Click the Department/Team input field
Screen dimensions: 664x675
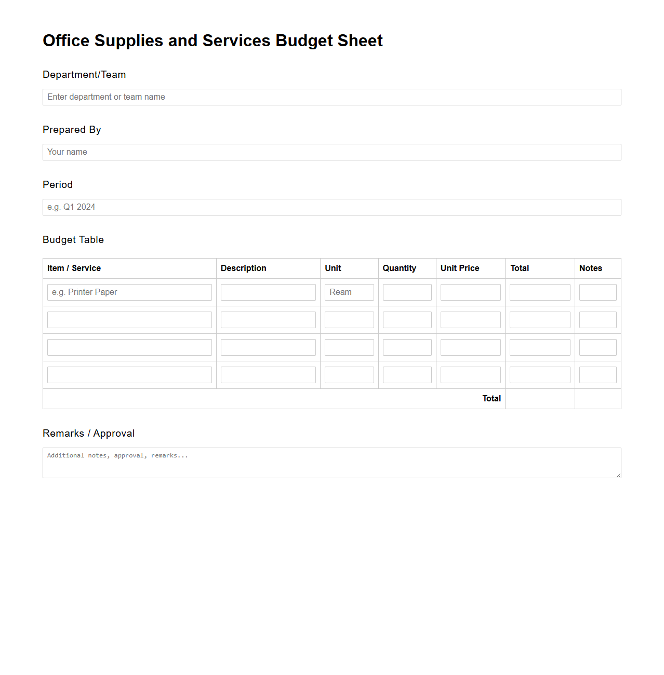pyautogui.click(x=331, y=97)
